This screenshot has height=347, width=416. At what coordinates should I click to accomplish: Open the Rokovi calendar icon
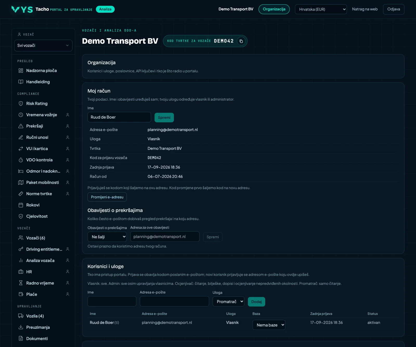21,205
